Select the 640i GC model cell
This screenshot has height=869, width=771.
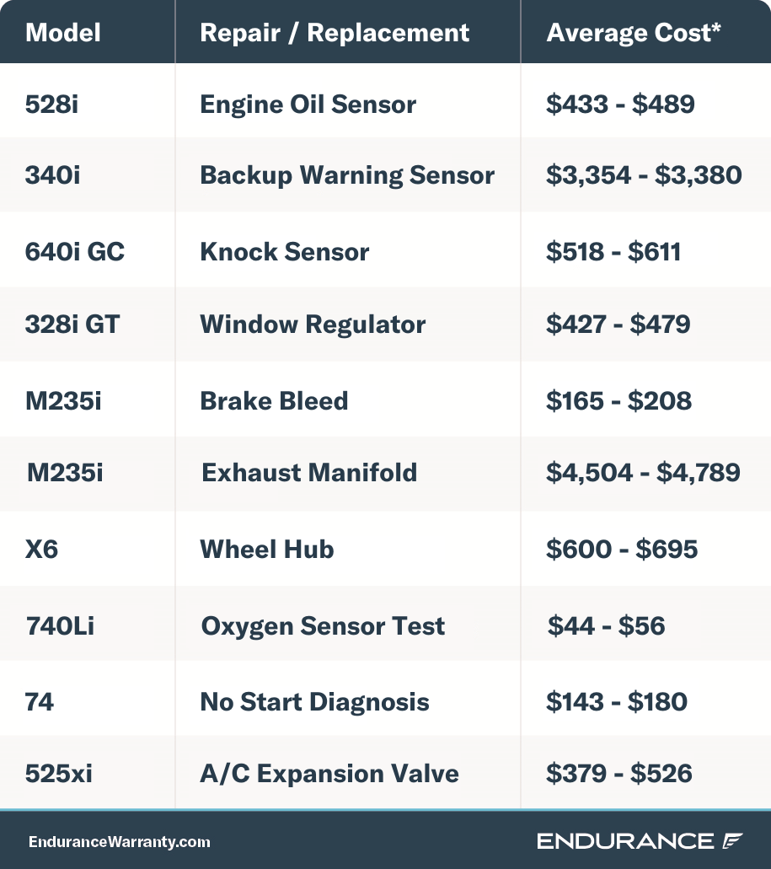pyautogui.click(x=75, y=252)
